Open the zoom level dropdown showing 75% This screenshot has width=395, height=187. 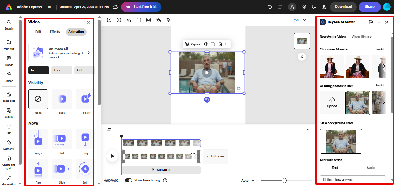tap(298, 20)
